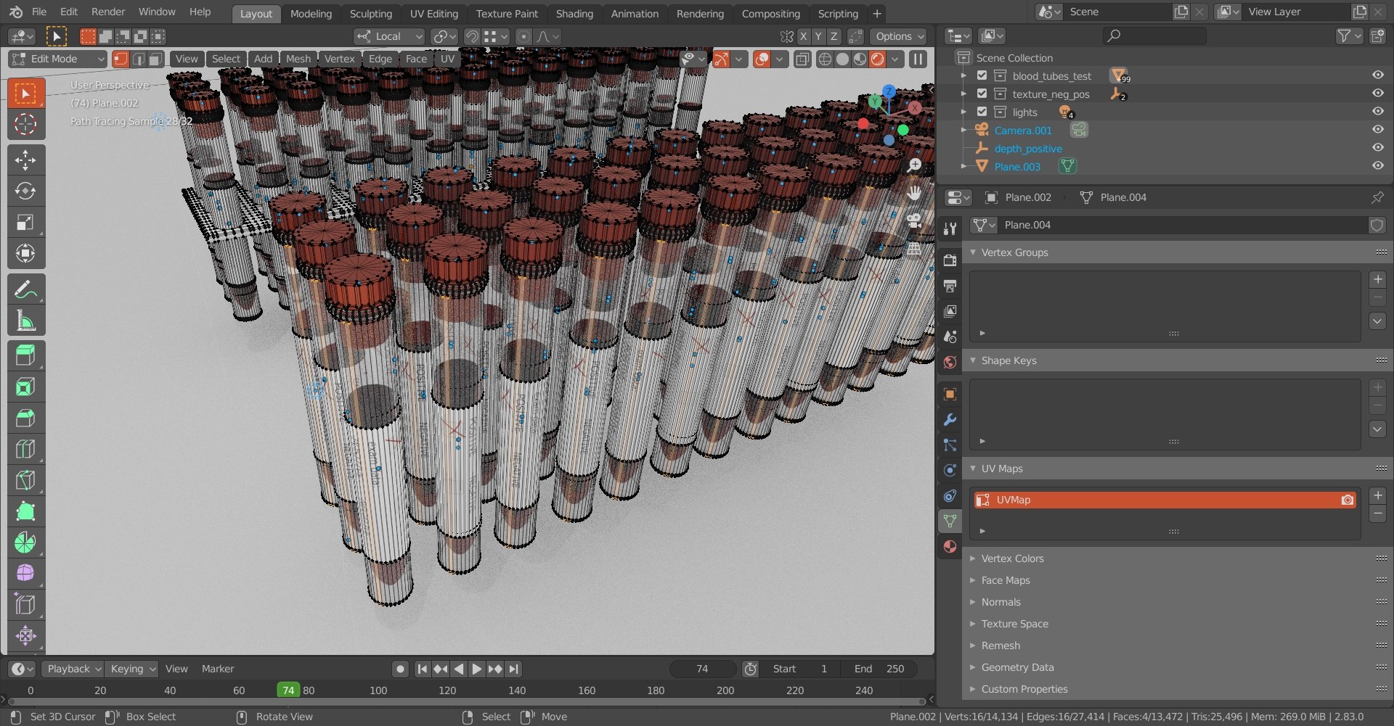
Task: Switch to the UV Editing workspace tab
Action: point(433,14)
